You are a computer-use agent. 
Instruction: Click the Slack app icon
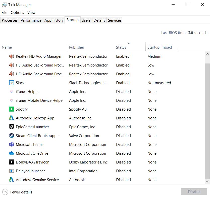coord(11,83)
